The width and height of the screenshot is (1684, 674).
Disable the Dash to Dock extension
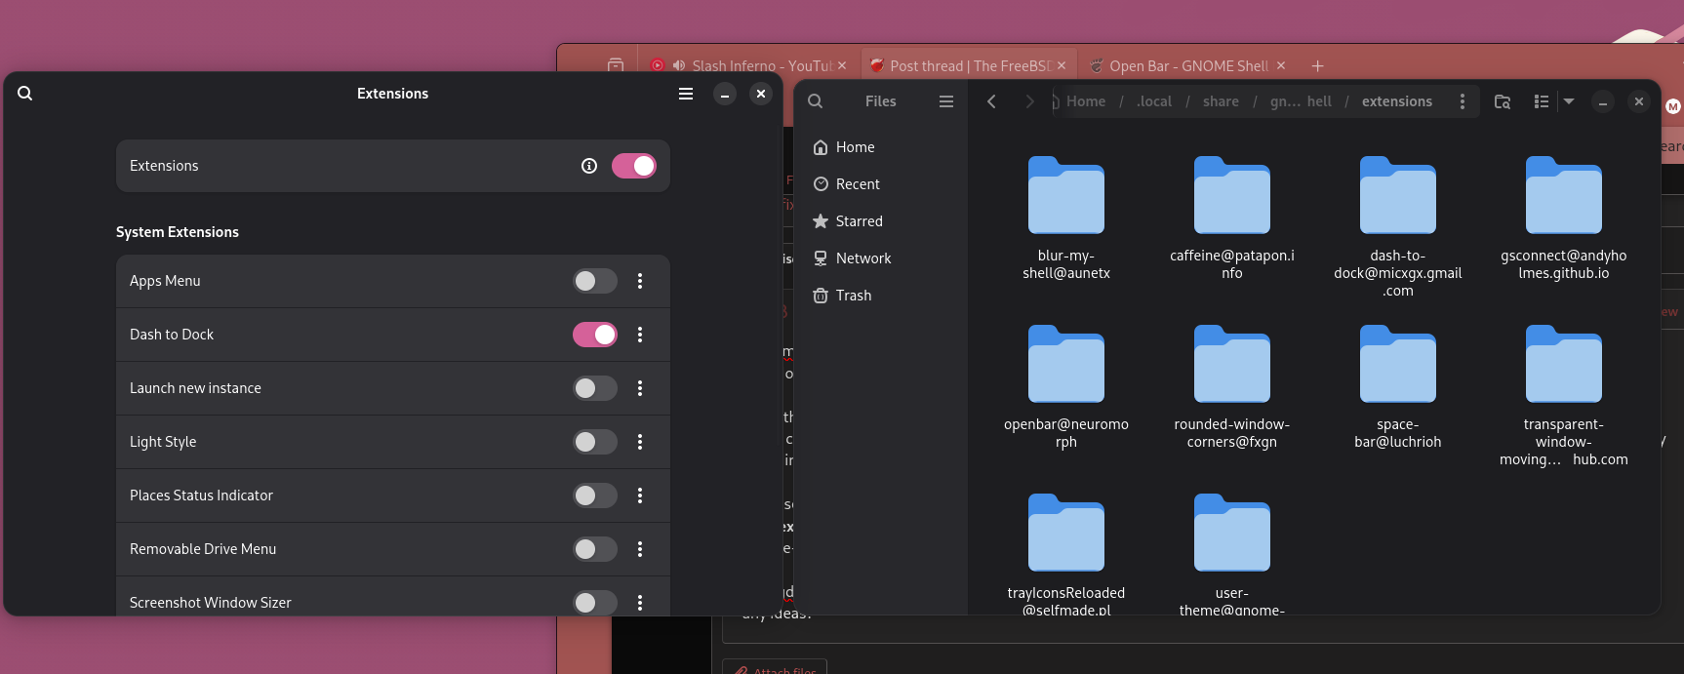[x=595, y=335]
